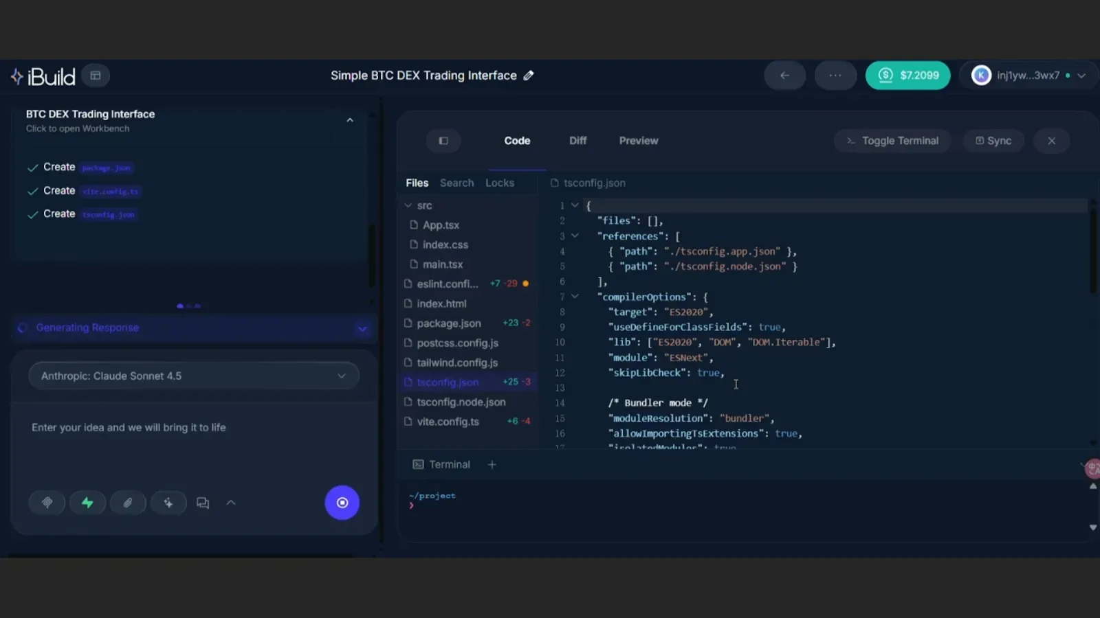Screen dimensions: 1100x618
Task: Click the pencil icon to rename project
Action: pyautogui.click(x=528, y=76)
